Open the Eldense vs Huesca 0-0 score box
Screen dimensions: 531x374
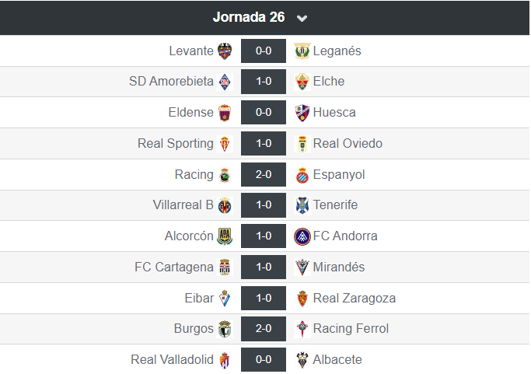264,113
